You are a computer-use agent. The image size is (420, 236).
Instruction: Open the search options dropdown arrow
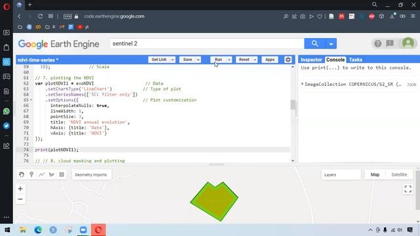tap(331, 44)
